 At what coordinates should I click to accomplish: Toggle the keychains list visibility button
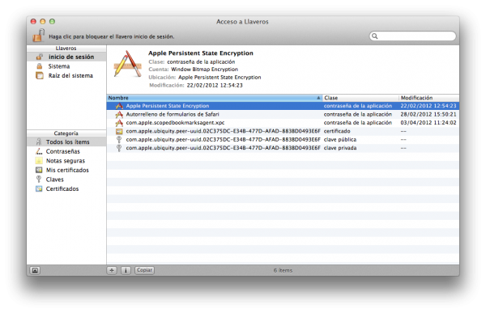pos(35,270)
